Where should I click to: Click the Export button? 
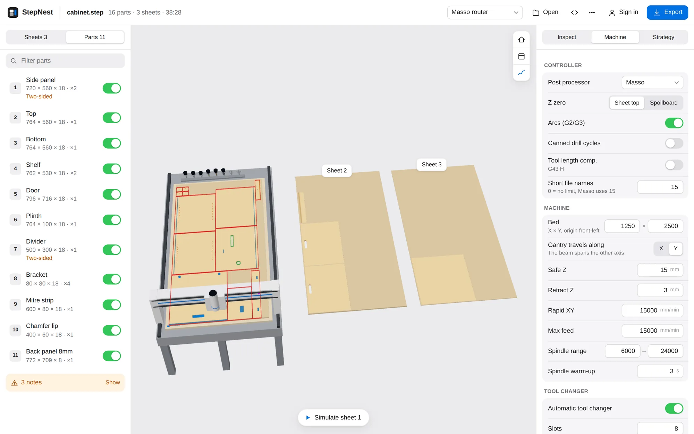pos(667,12)
